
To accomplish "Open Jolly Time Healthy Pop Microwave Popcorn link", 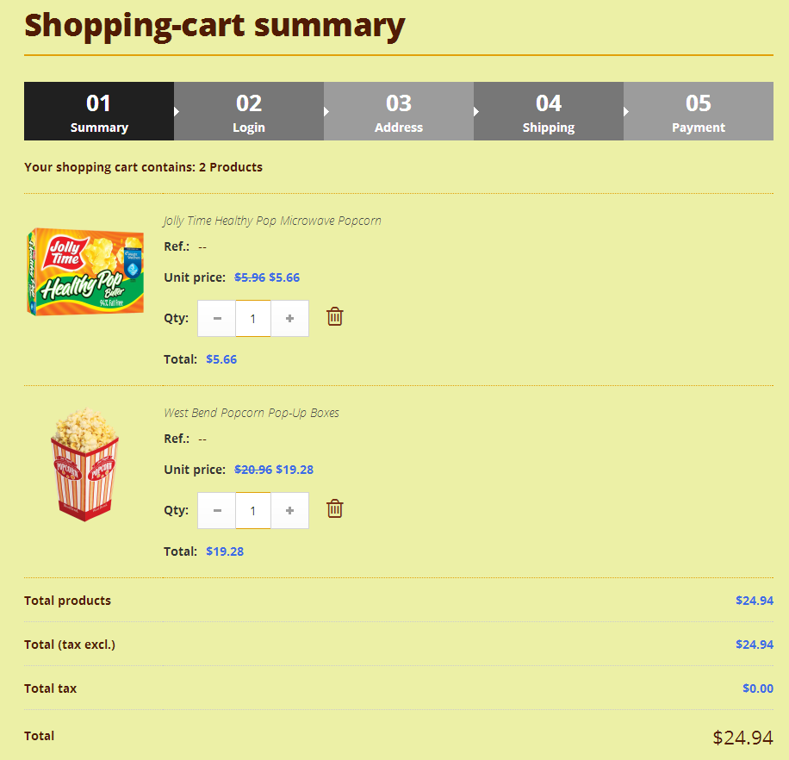I will pos(272,221).
